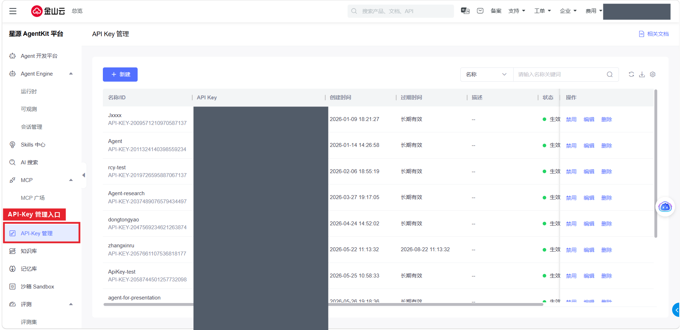Image resolution: width=681 pixels, height=330 pixels.
Task: Click the 新建 button
Action: (120, 74)
